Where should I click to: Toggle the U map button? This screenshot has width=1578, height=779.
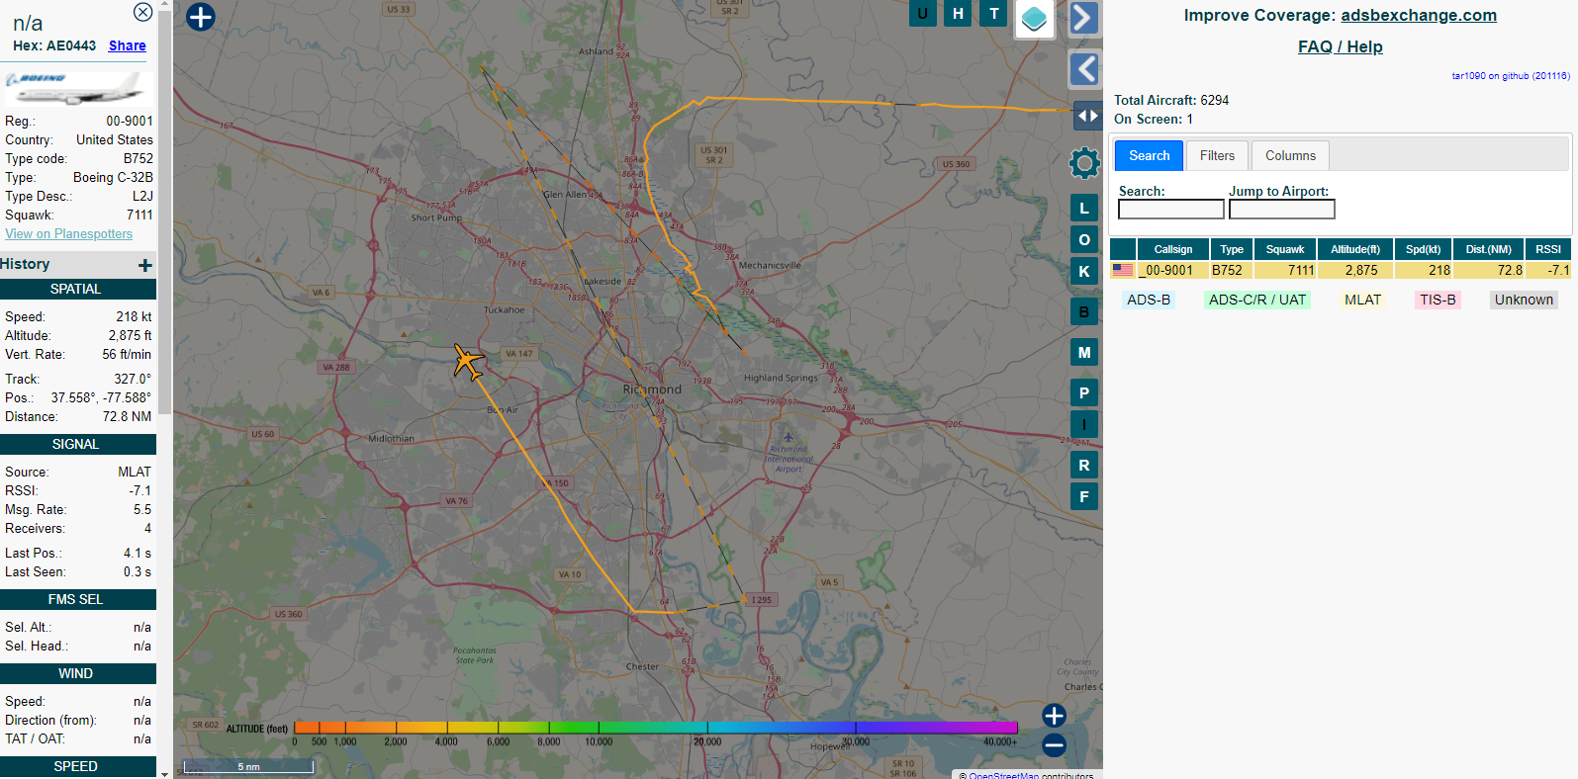tap(923, 13)
